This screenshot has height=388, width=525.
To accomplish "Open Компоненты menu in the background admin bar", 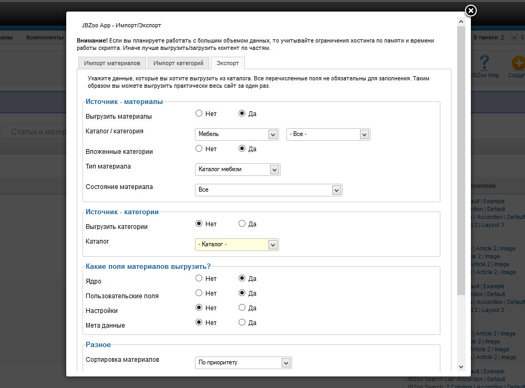I will click(x=45, y=37).
